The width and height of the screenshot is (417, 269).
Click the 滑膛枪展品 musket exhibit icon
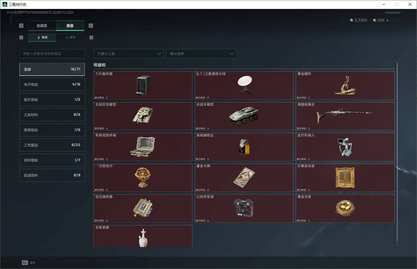point(345,116)
